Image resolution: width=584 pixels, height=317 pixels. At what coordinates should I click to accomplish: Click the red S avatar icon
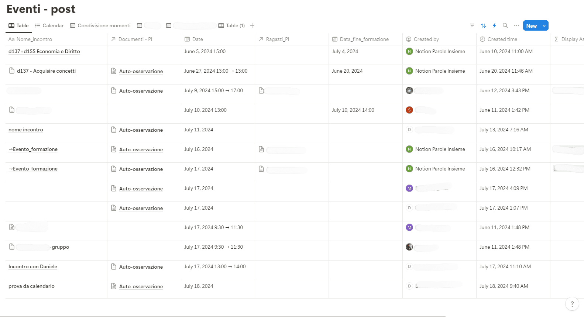coord(409,110)
